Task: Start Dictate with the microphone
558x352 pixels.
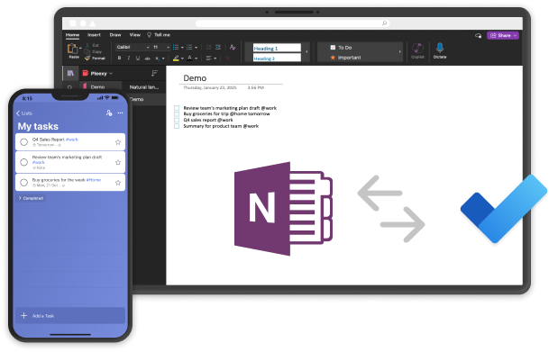Action: (440, 50)
